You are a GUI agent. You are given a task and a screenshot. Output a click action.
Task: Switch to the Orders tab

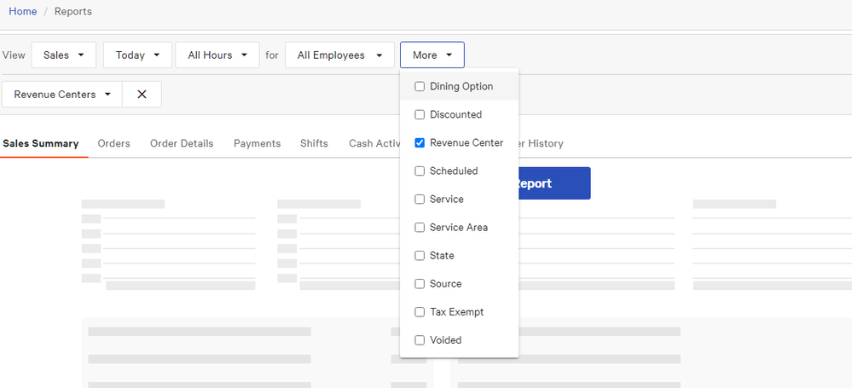tap(113, 143)
